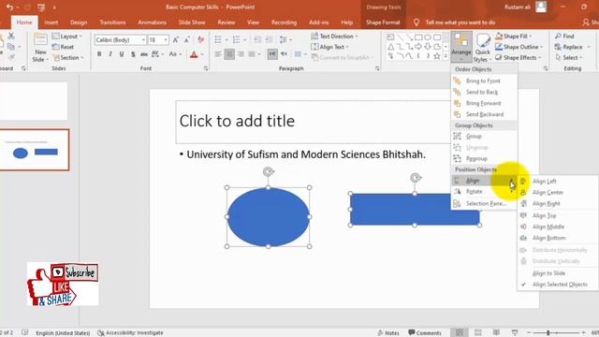Select Align Middle in submenu

558,227
